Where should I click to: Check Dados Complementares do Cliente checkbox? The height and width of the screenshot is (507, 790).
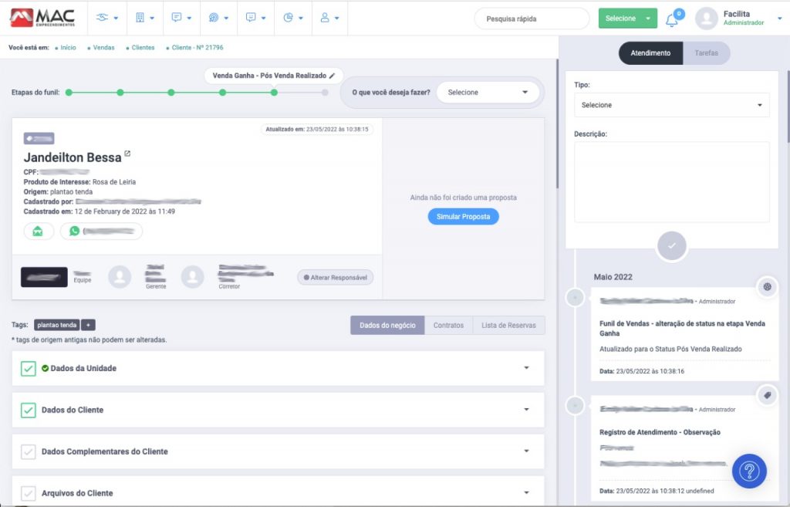pos(29,452)
